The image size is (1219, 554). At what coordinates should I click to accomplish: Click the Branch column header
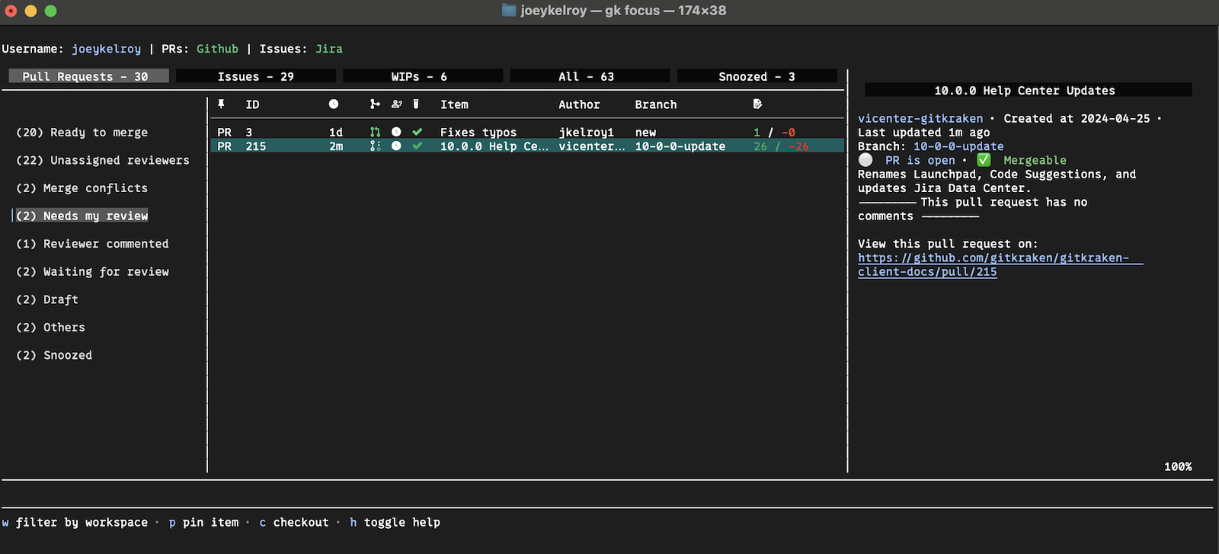click(656, 104)
